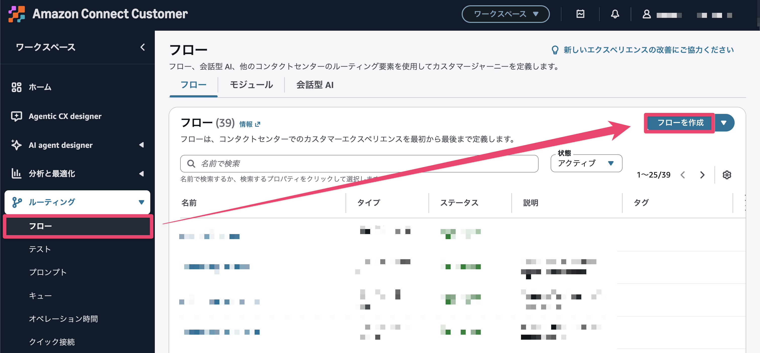
Task: Open 新しいエクスペリエンスの改善にご協力ください link
Action: [x=648, y=50]
